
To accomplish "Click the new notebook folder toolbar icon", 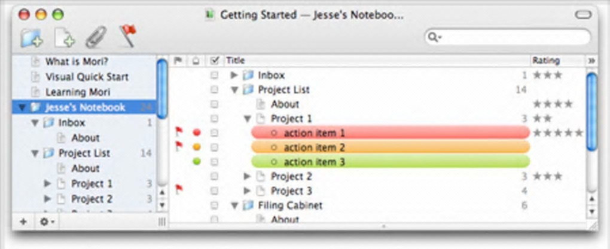I will click(30, 38).
